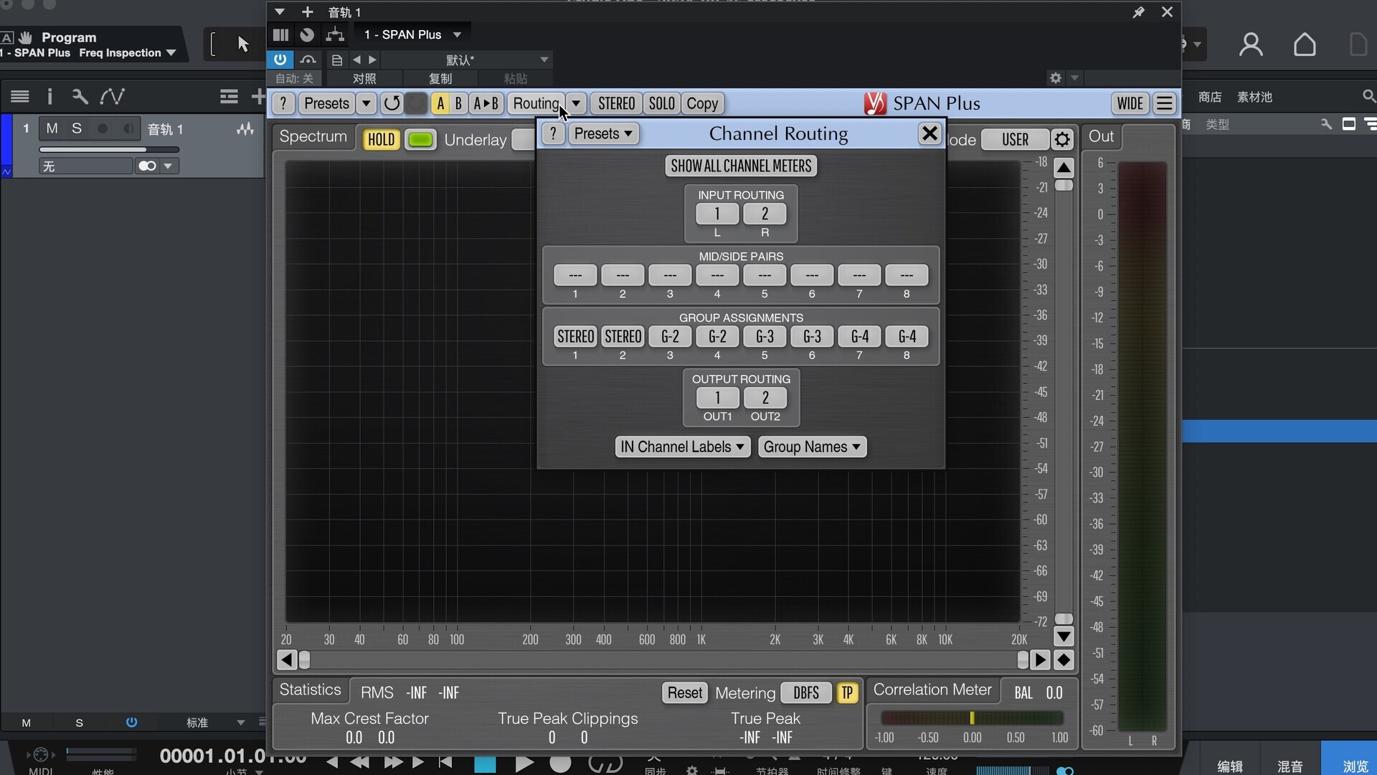
Task: Open the home page icon
Action: pos(1305,44)
